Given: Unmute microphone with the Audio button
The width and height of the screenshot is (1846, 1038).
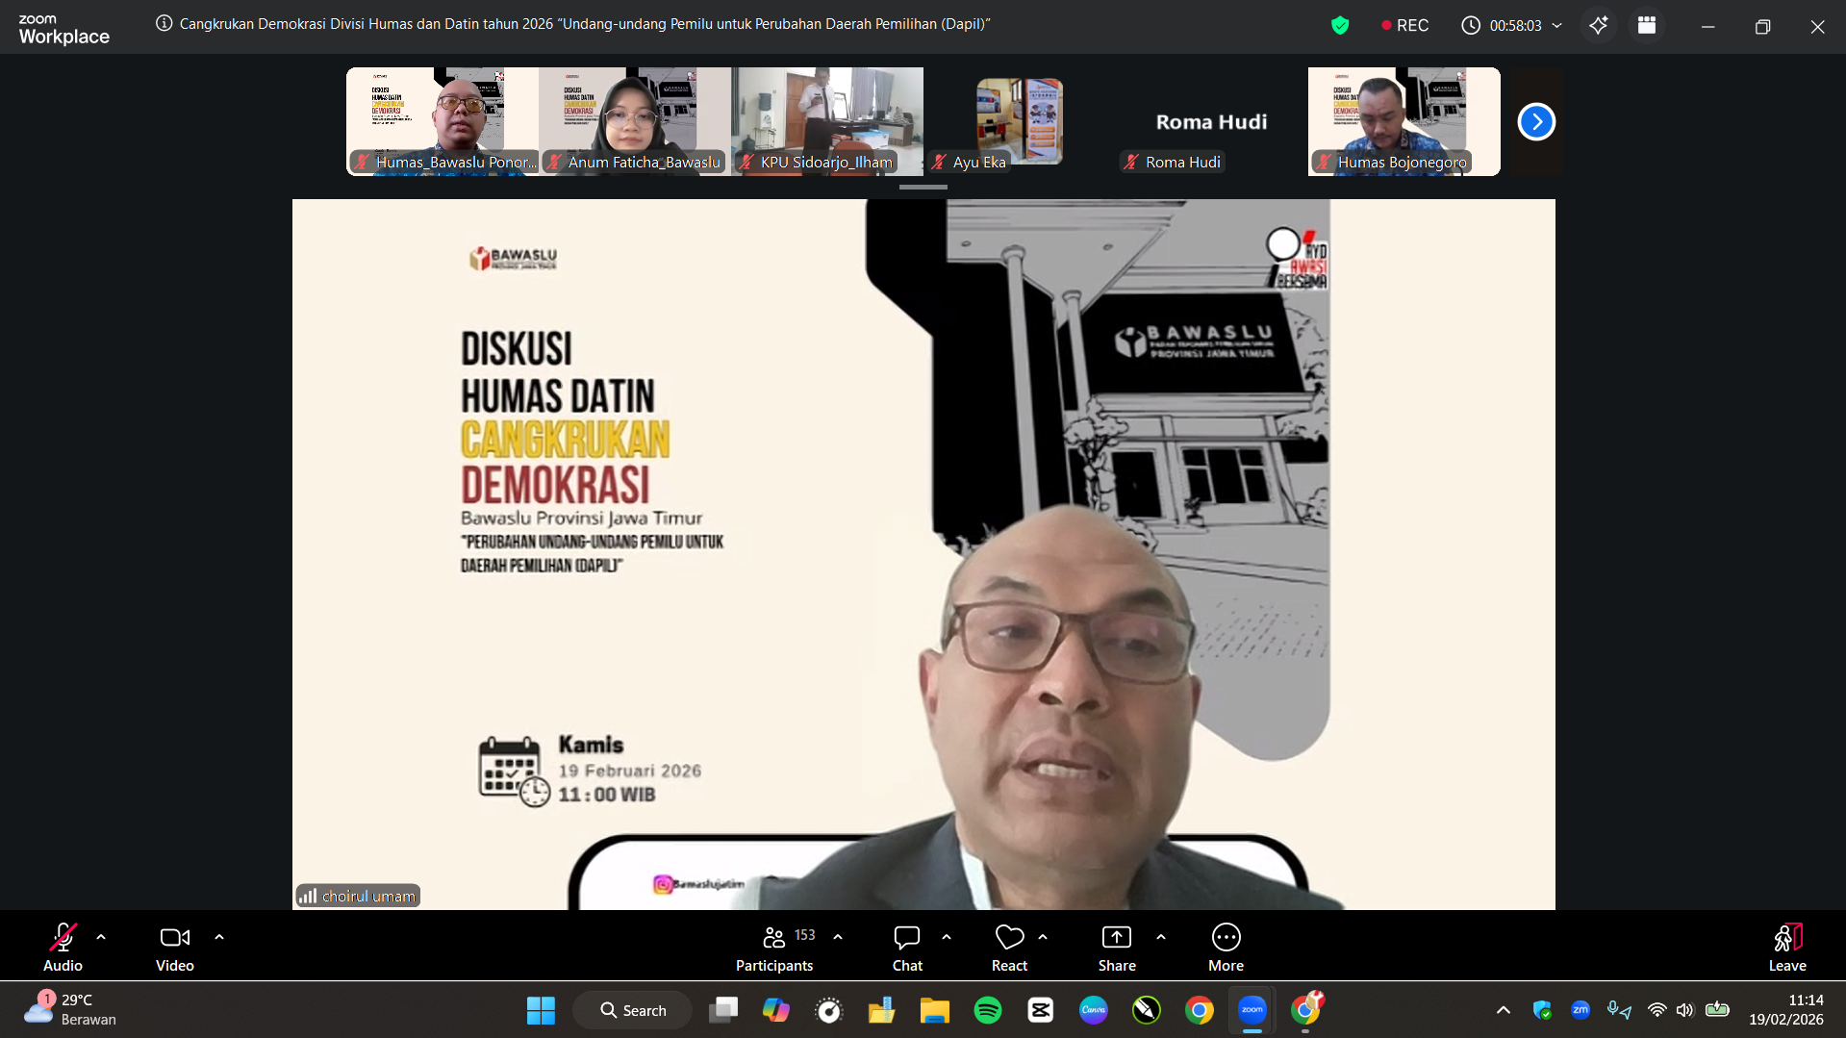Looking at the screenshot, I should pyautogui.click(x=63, y=948).
